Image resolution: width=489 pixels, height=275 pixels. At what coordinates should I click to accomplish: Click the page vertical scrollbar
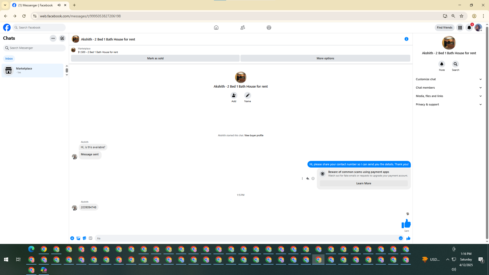[487, 132]
